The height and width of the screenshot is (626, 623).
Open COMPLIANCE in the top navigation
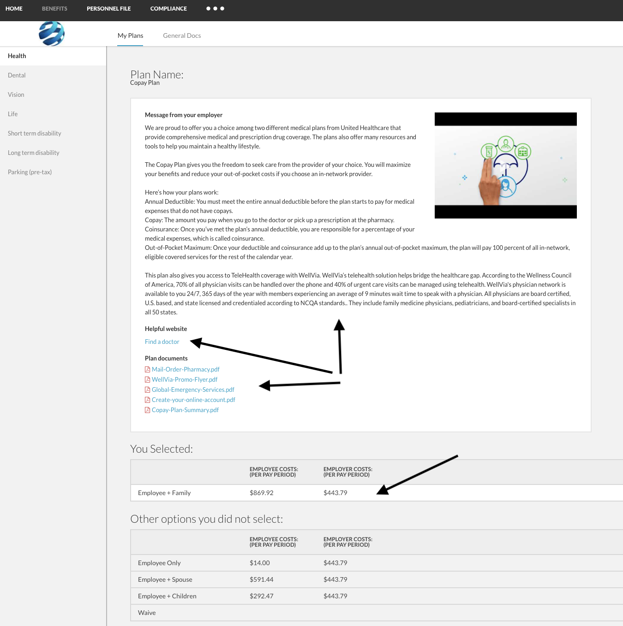168,9
